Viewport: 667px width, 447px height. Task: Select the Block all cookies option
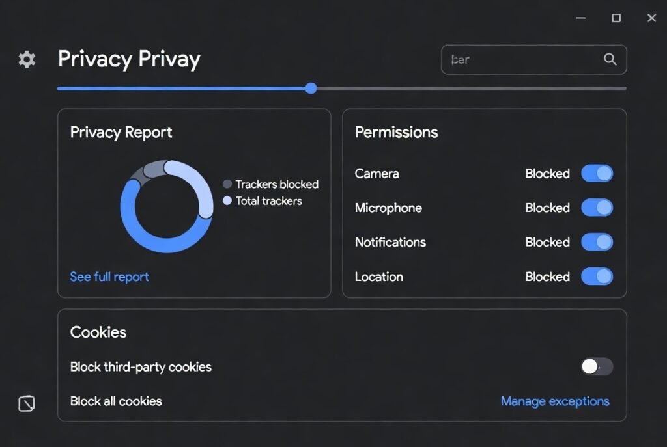pyautogui.click(x=116, y=401)
